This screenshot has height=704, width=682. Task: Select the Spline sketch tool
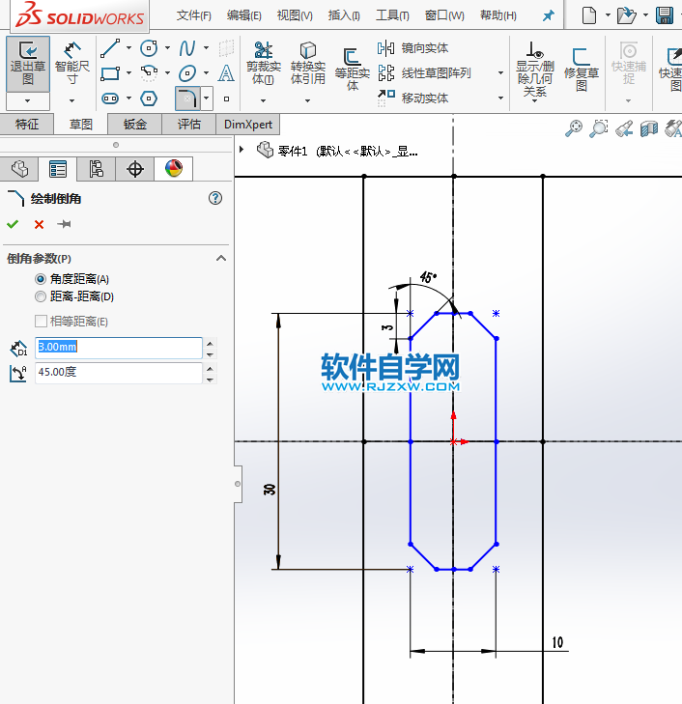click(187, 48)
